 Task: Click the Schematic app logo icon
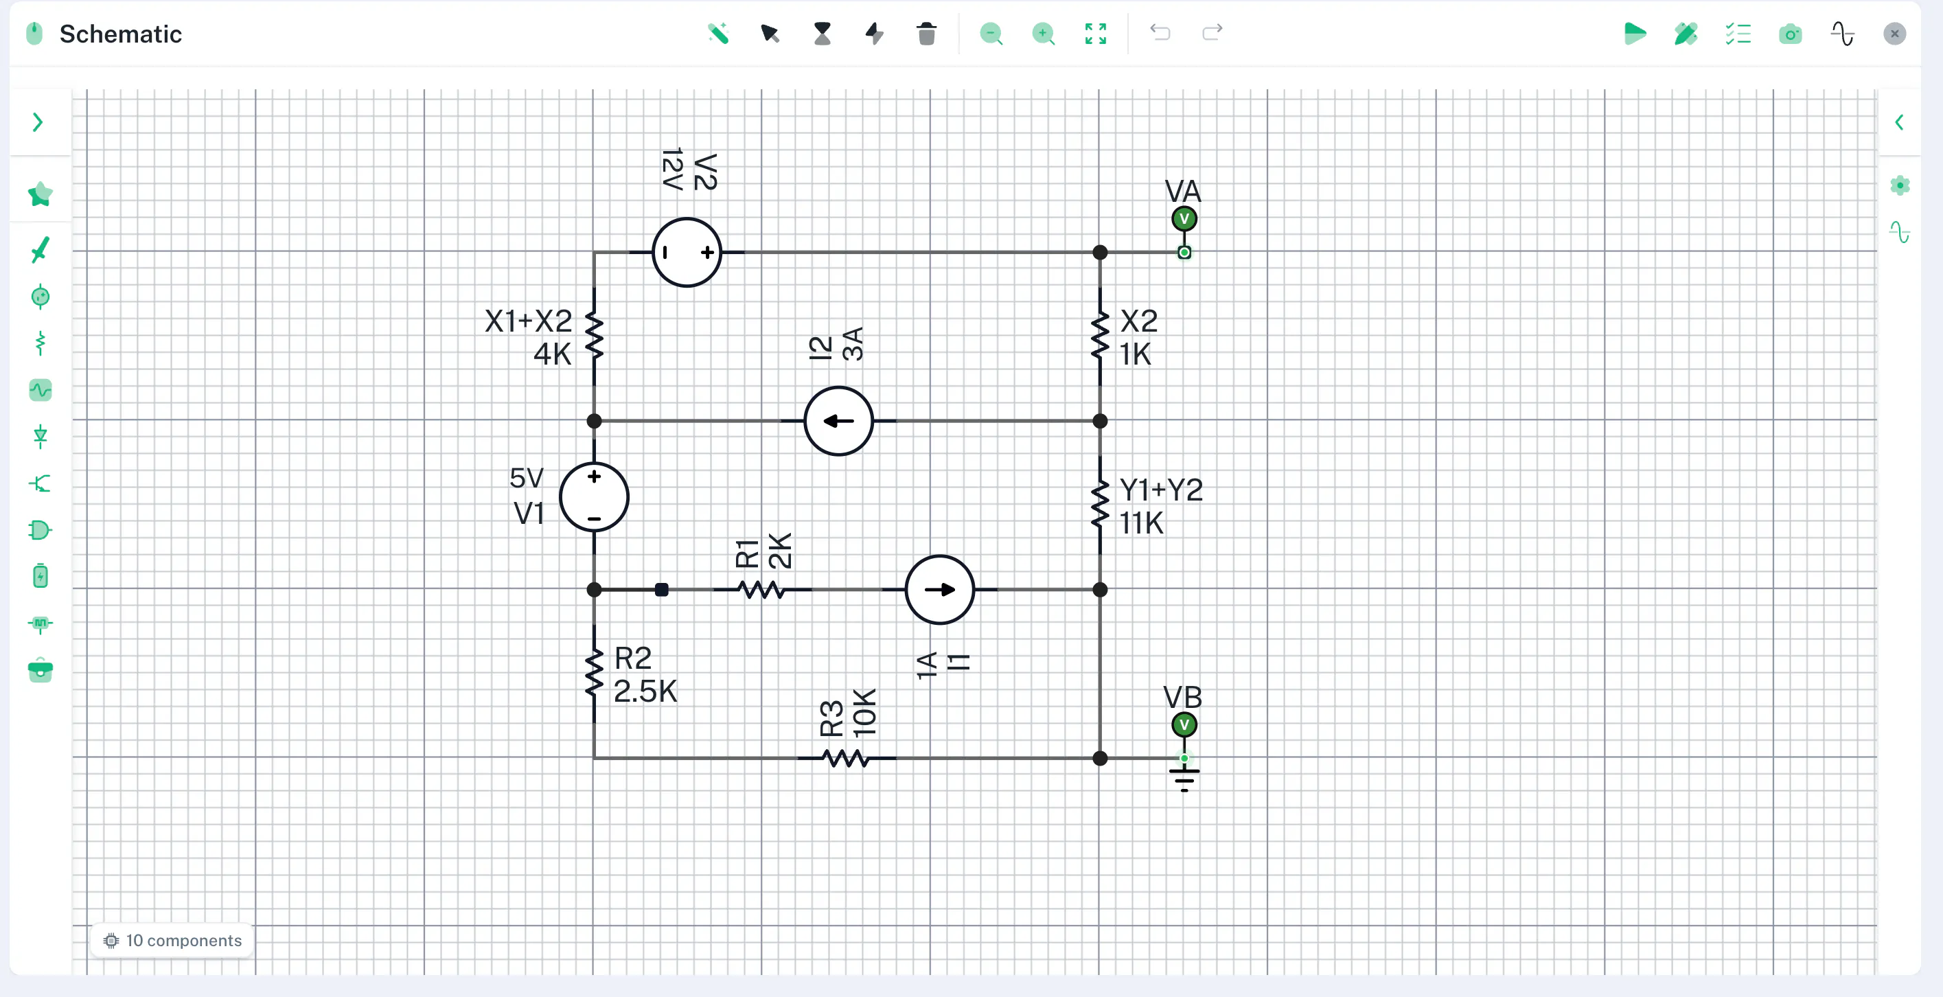34,34
